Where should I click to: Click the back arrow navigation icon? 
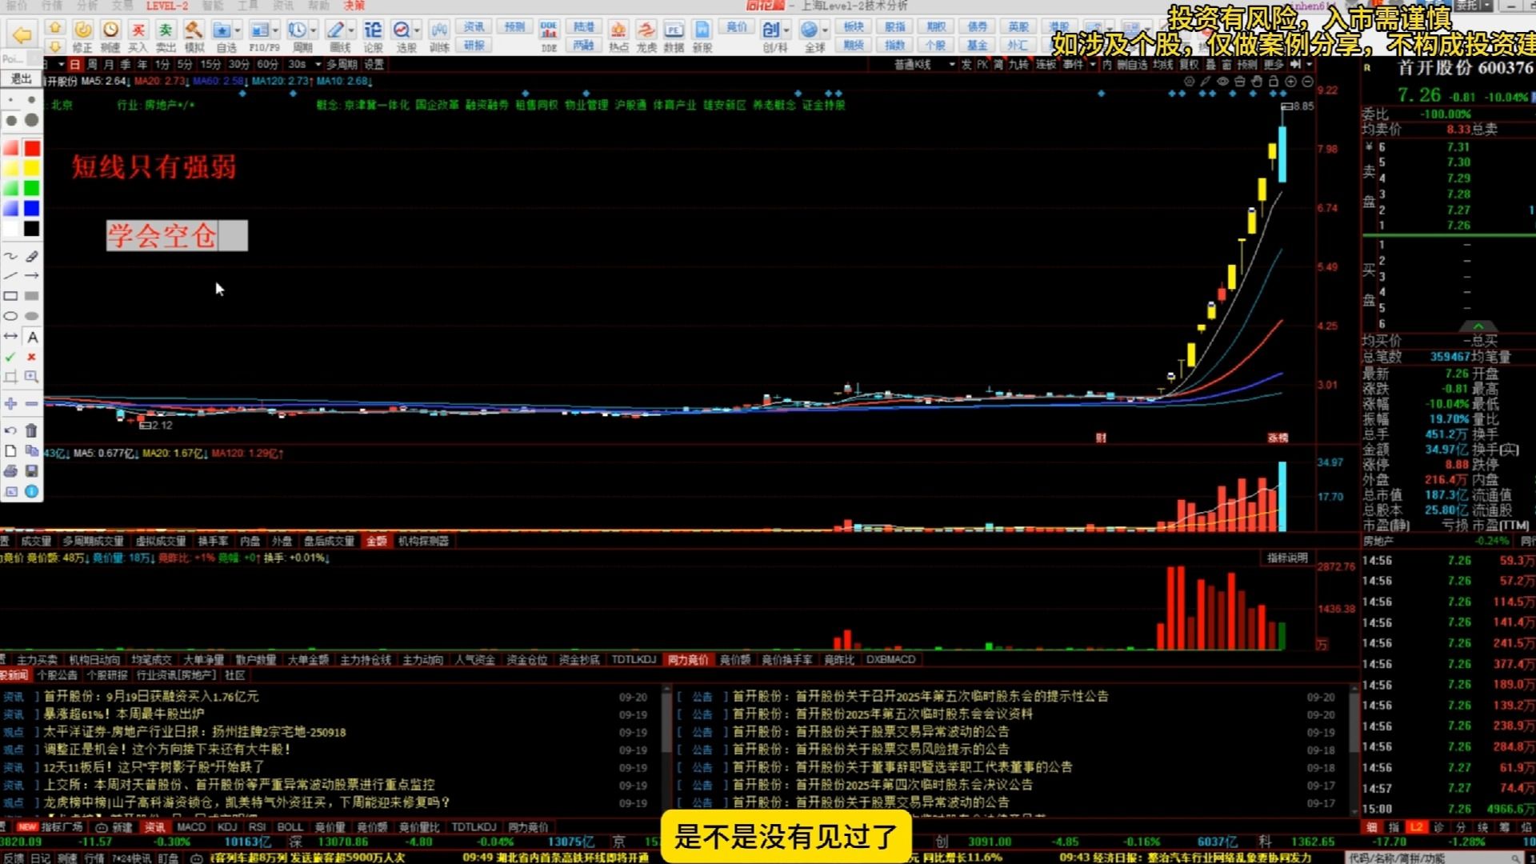[x=22, y=34]
